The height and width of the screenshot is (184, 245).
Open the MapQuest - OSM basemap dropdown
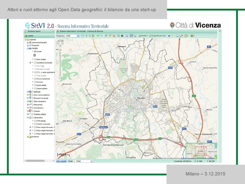[x=78, y=35]
